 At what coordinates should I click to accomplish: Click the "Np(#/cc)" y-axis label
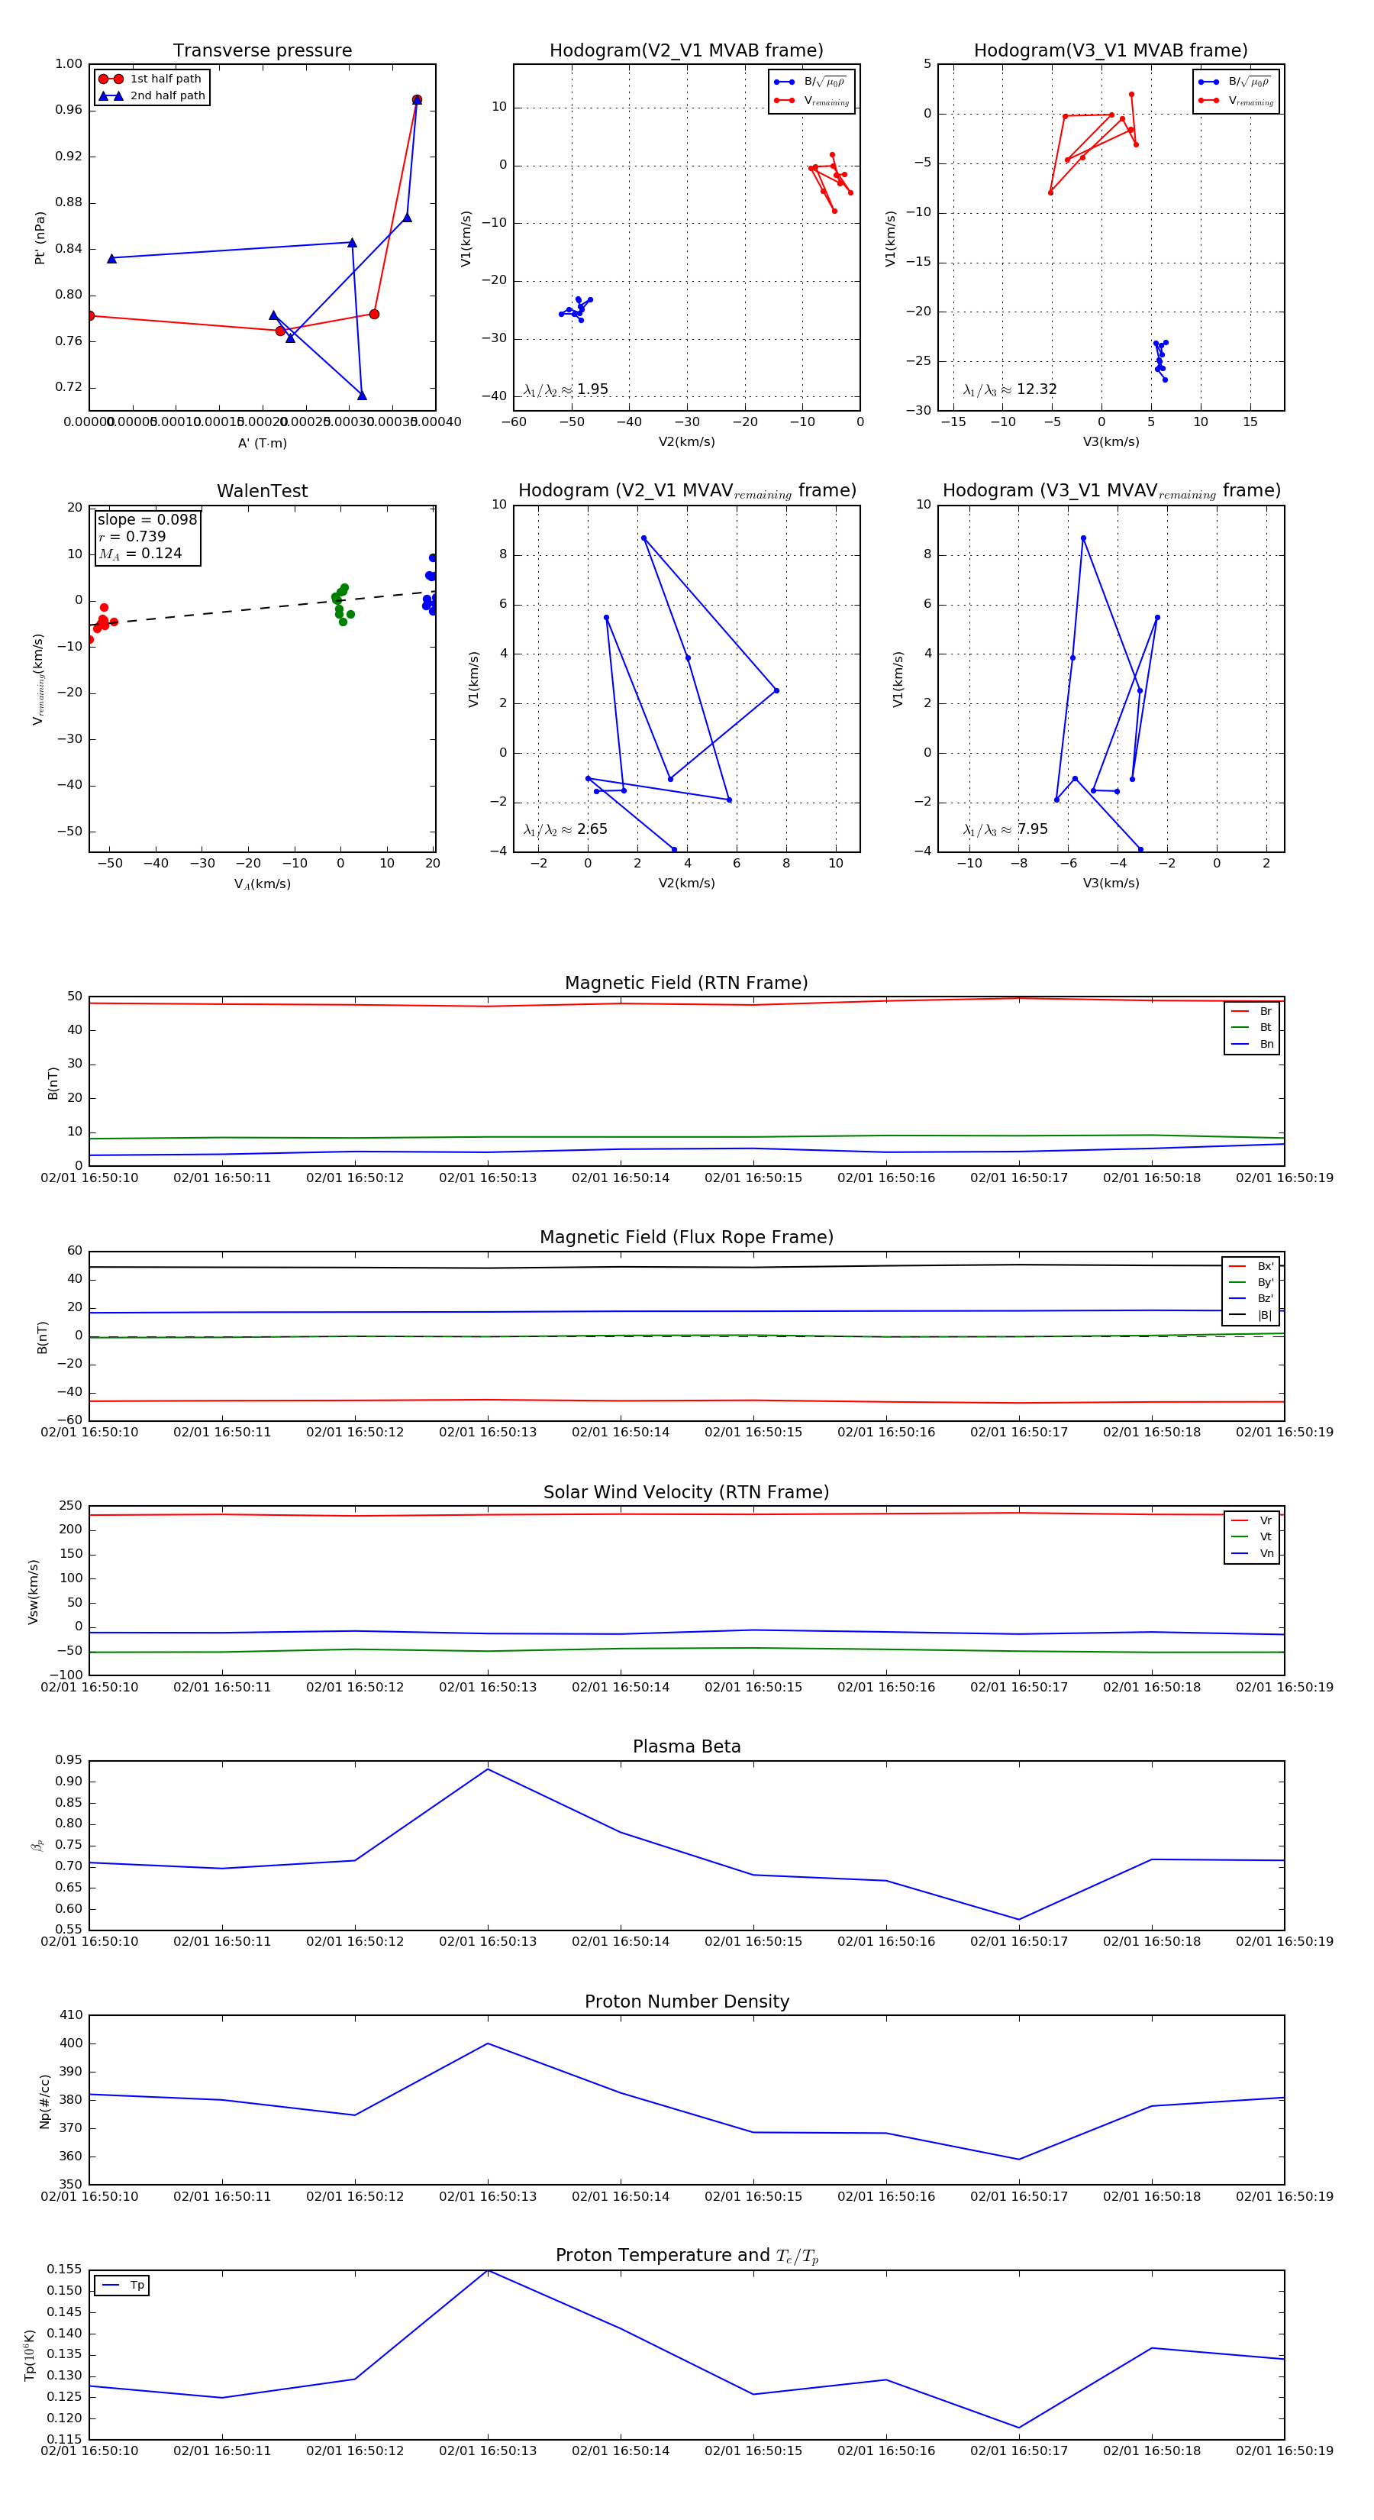click(x=44, y=2102)
